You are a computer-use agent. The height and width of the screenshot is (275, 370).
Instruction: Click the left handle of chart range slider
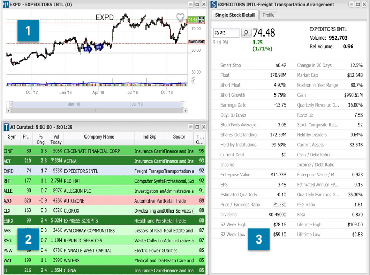click(x=11, y=104)
